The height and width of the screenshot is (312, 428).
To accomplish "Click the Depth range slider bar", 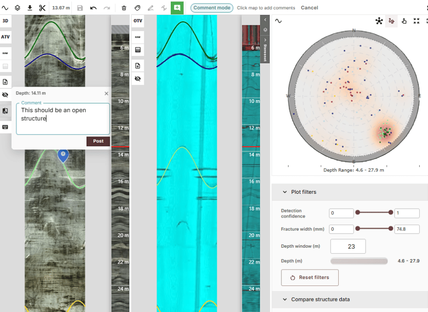I will (359, 261).
